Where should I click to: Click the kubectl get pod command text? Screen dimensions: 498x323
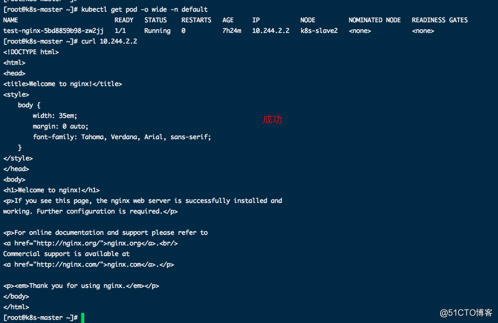point(144,10)
